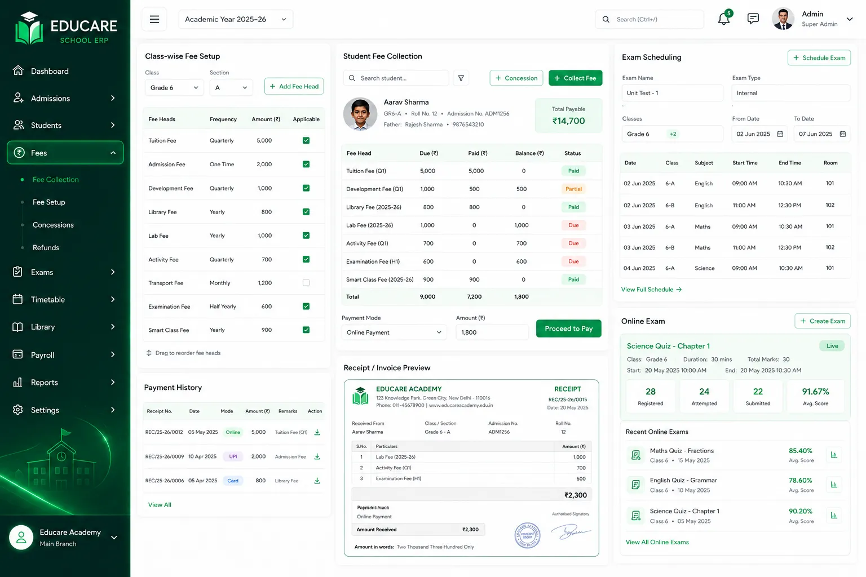This screenshot has height=577, width=866.
Task: Click the Search student field
Action: click(x=396, y=78)
